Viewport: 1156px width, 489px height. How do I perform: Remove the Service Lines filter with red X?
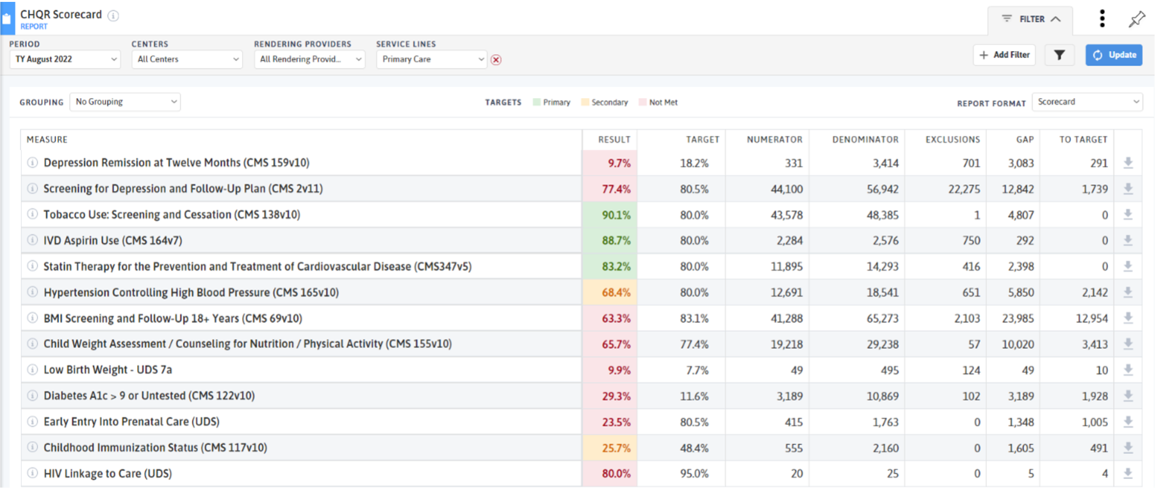496,60
